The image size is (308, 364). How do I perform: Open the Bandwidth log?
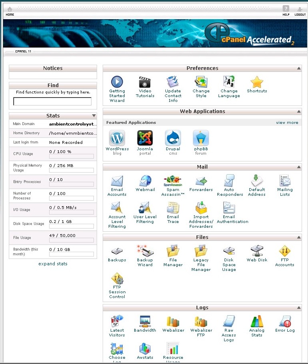pyautogui.click(x=145, y=324)
